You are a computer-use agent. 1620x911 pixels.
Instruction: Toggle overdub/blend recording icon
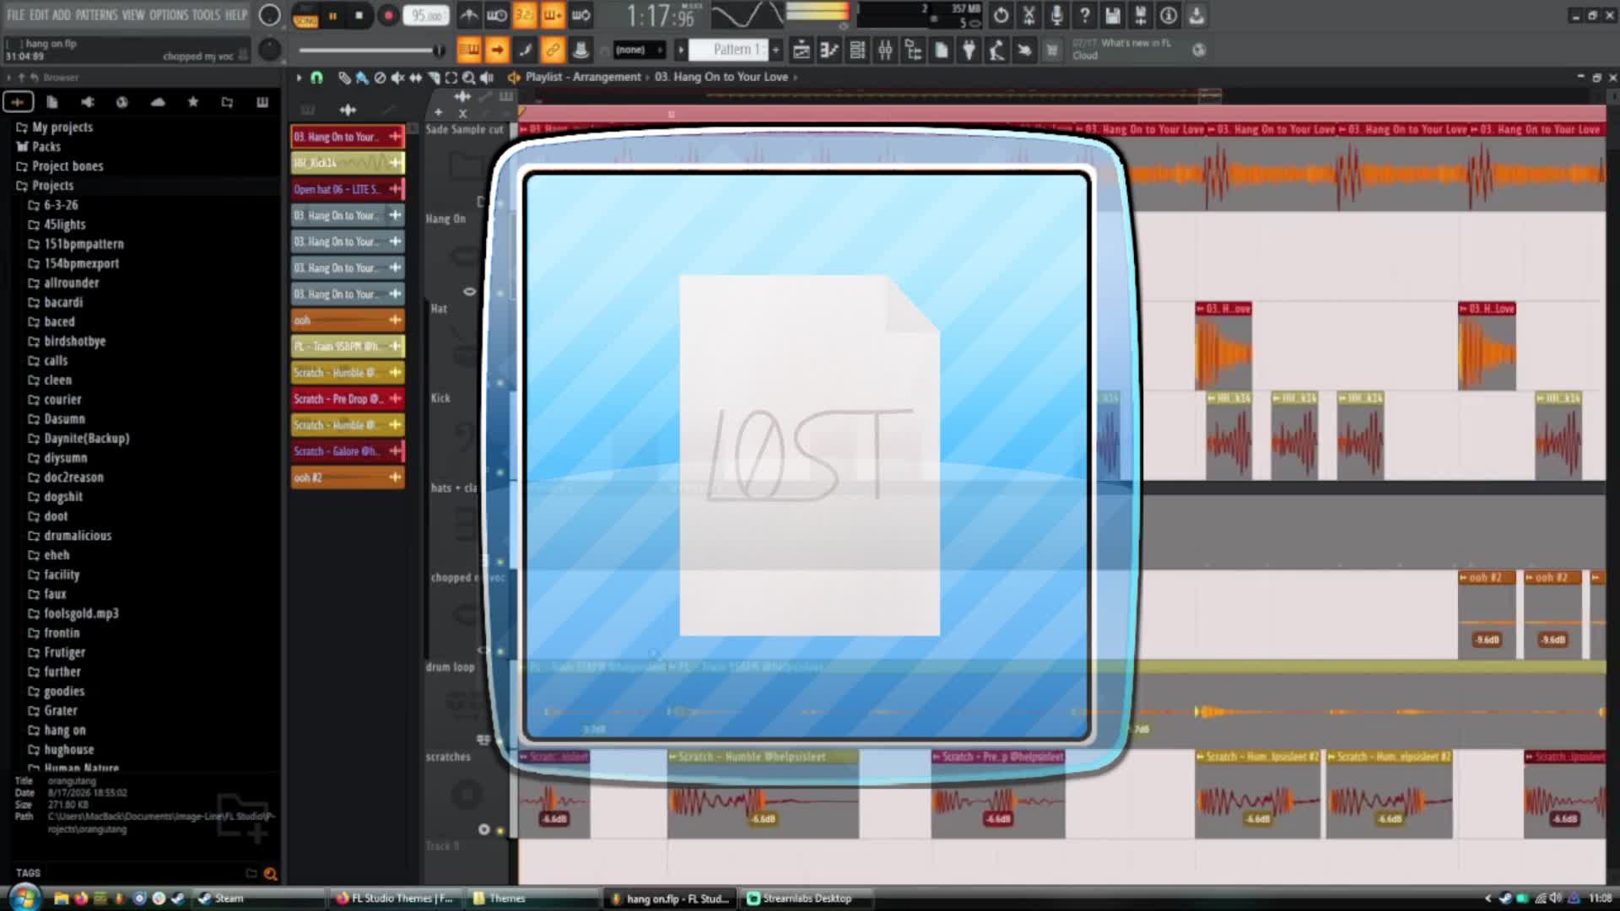[553, 15]
